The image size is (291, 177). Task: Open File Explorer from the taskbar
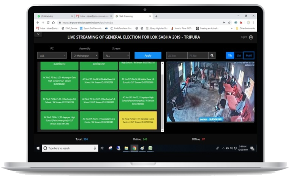click(126, 148)
